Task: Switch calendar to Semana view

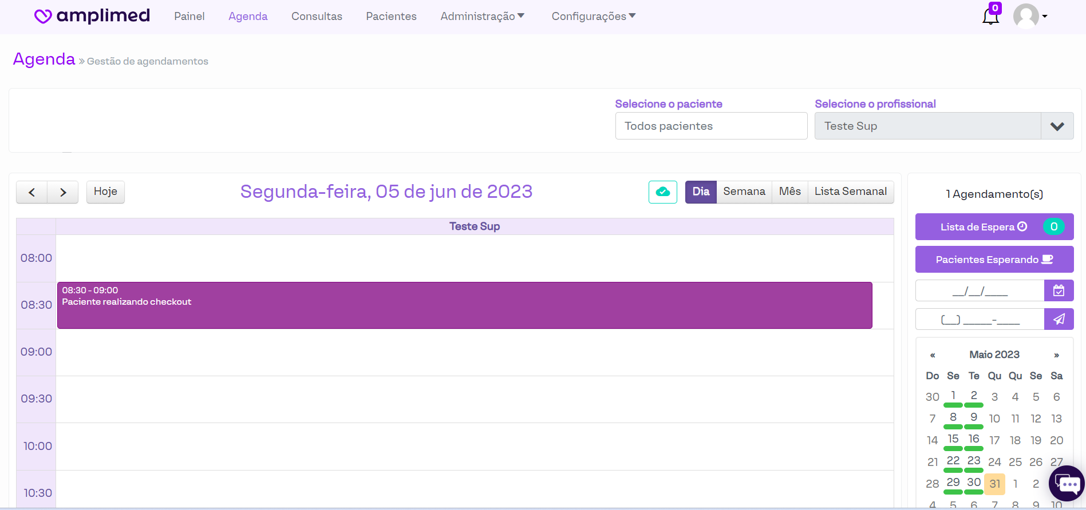Action: click(744, 192)
